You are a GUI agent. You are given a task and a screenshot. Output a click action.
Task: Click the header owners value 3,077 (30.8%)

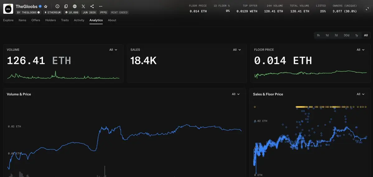pyautogui.click(x=345, y=11)
